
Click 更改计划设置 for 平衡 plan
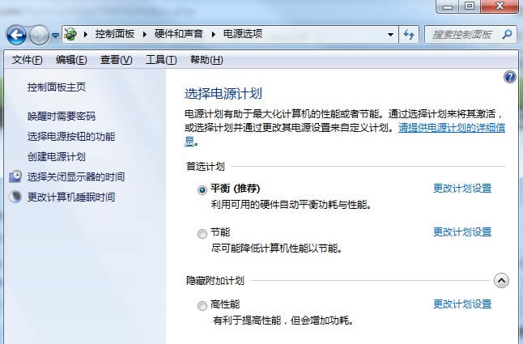[x=462, y=189]
